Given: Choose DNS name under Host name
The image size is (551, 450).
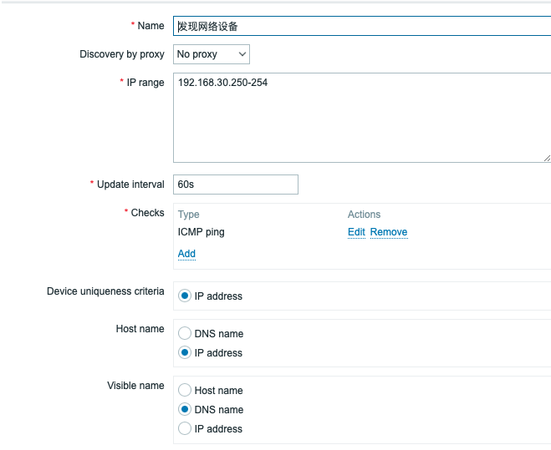Looking at the screenshot, I should [x=185, y=334].
